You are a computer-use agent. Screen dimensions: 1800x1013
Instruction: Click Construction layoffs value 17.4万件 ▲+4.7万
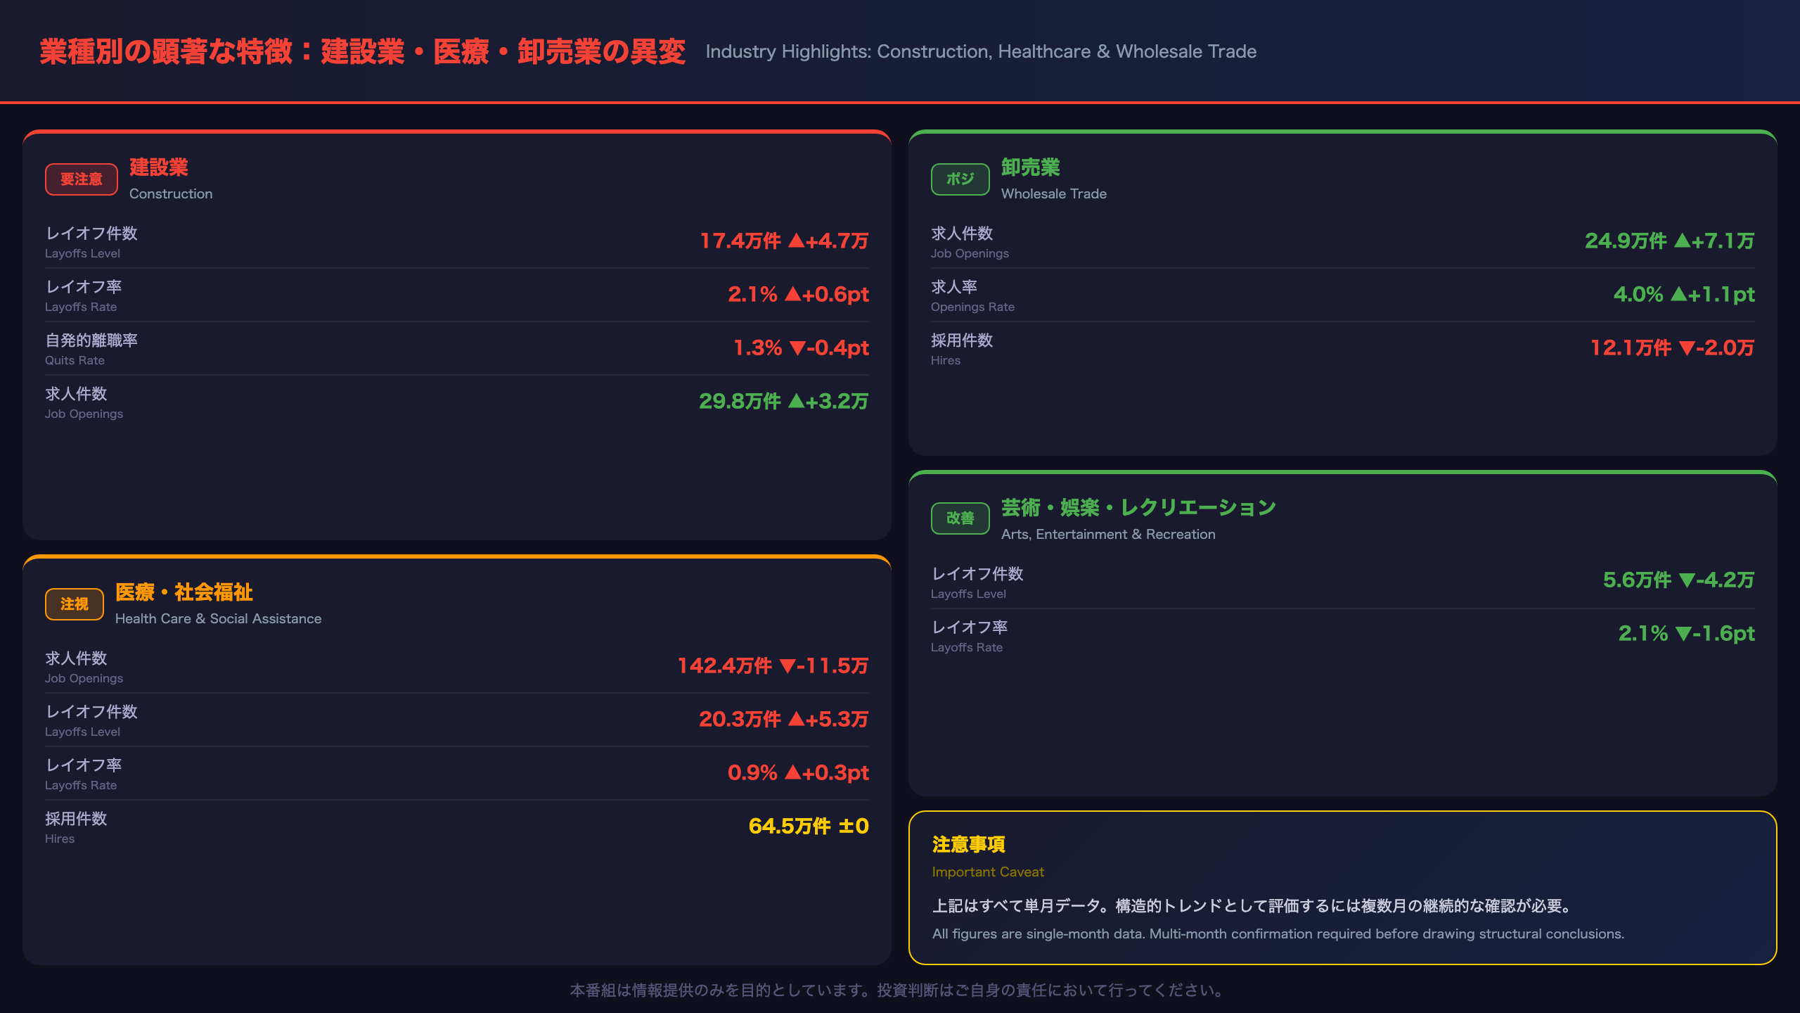click(x=784, y=241)
